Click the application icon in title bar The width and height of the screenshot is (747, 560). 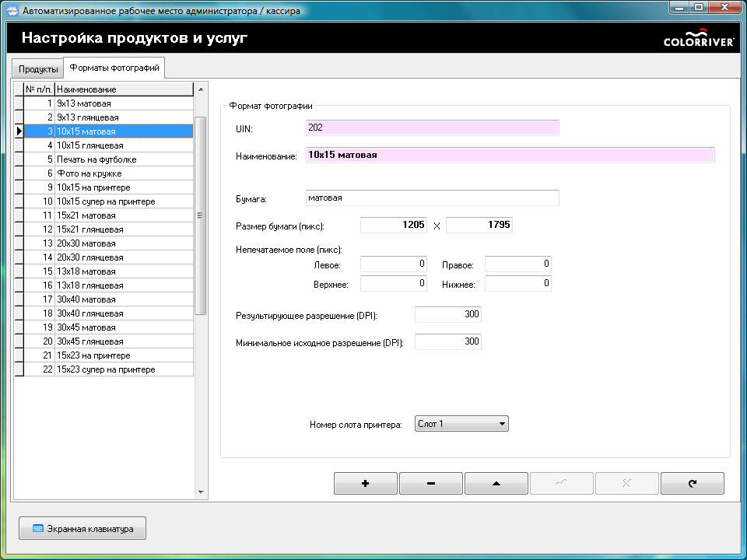click(12, 11)
